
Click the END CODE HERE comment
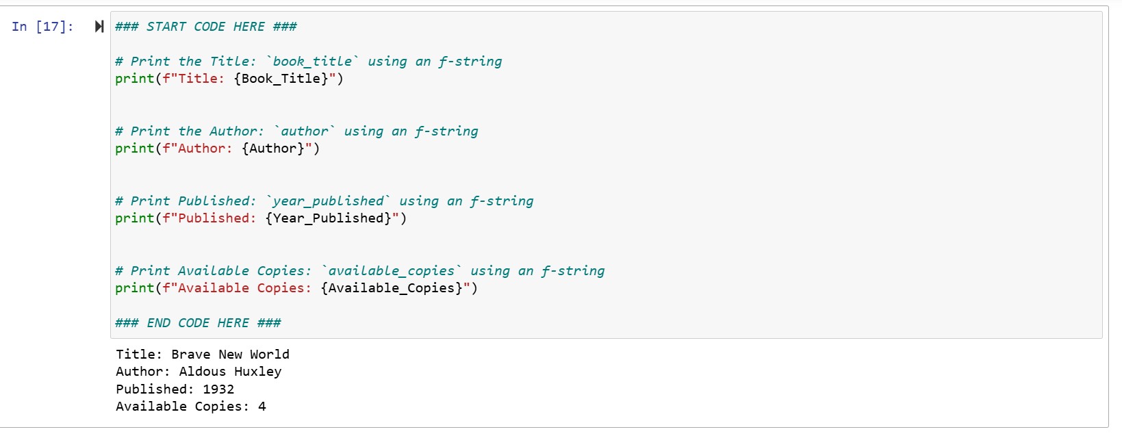tap(199, 323)
